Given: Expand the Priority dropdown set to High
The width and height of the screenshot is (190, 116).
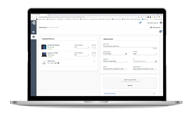Looking at the screenshot, I should tap(145, 54).
